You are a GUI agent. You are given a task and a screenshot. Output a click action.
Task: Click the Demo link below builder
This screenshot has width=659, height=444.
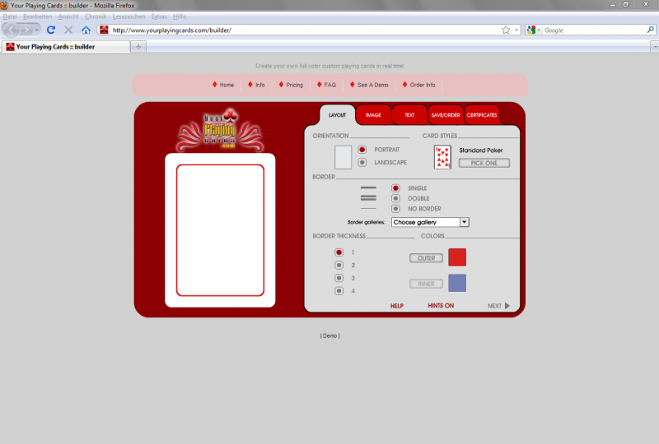(x=330, y=335)
